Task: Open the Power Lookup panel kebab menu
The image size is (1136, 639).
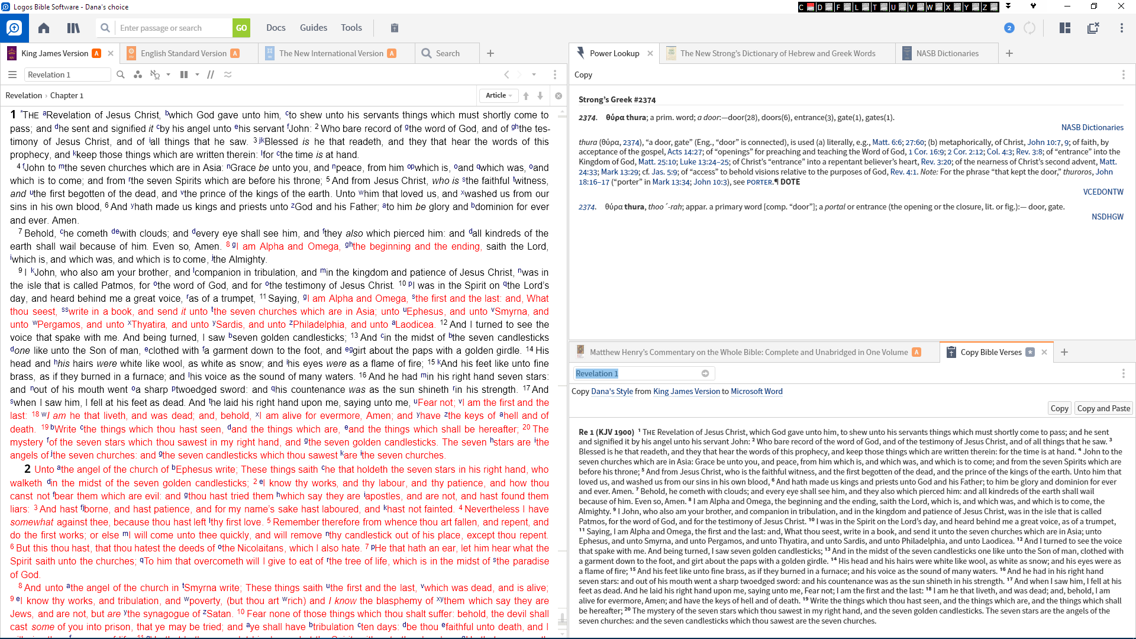Action: point(1123,75)
